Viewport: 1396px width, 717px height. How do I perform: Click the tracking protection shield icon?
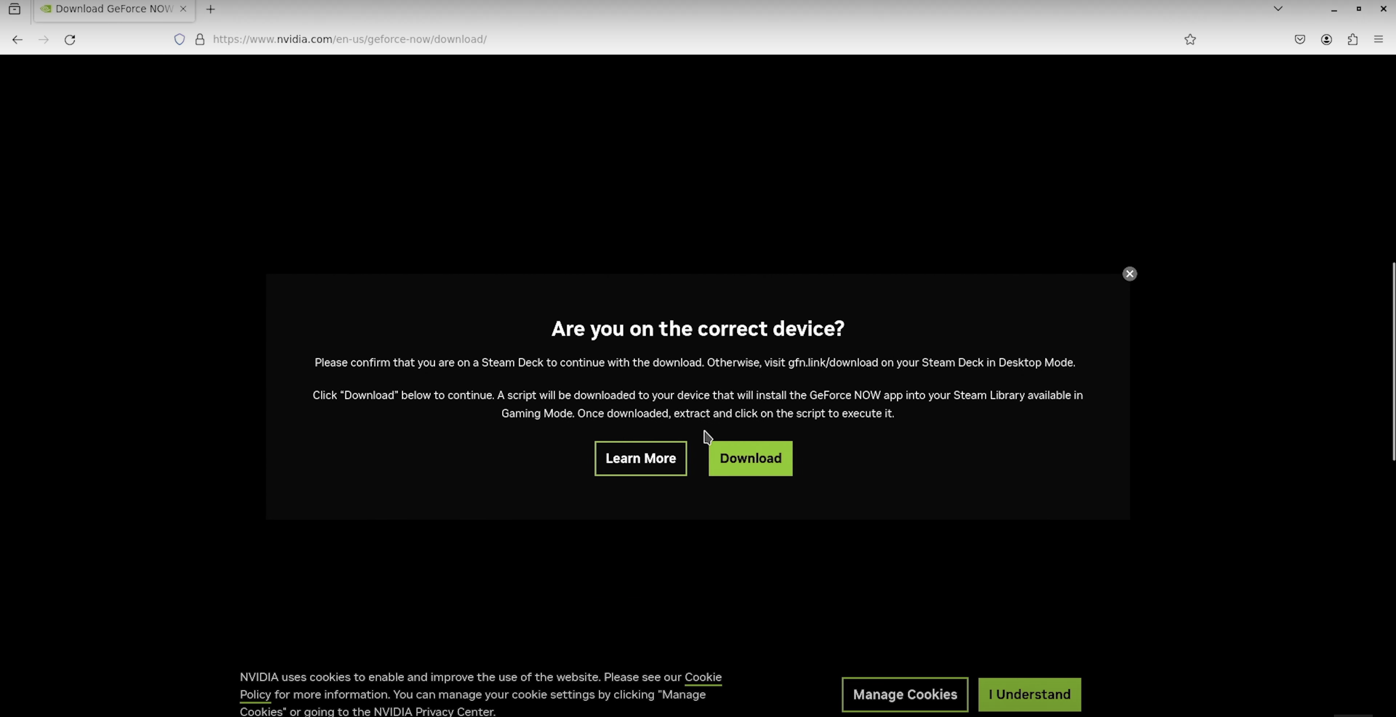coord(179,39)
